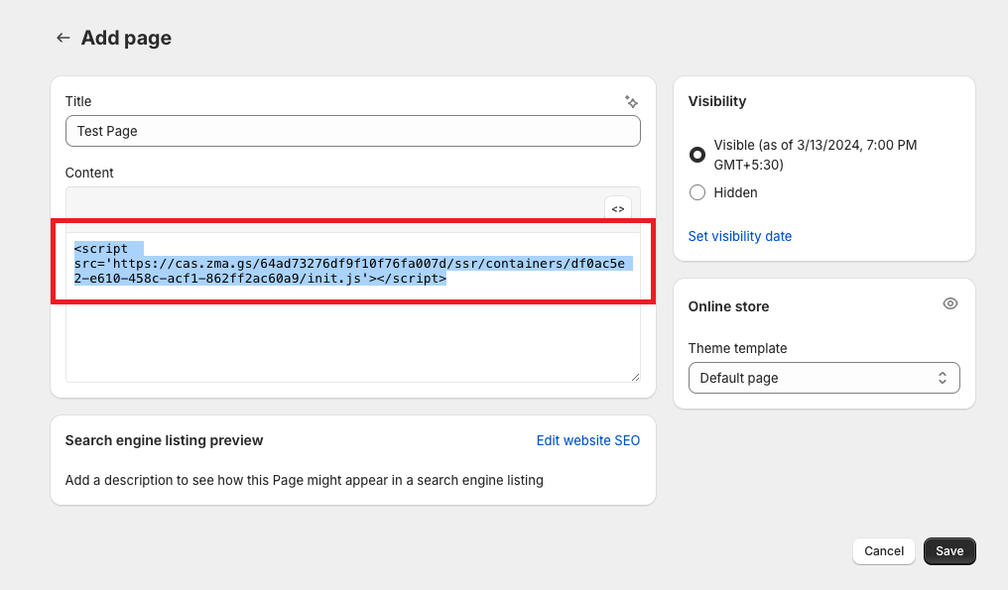Go back using the arrow beside Add page
The height and width of the screenshot is (590, 1008).
63,38
